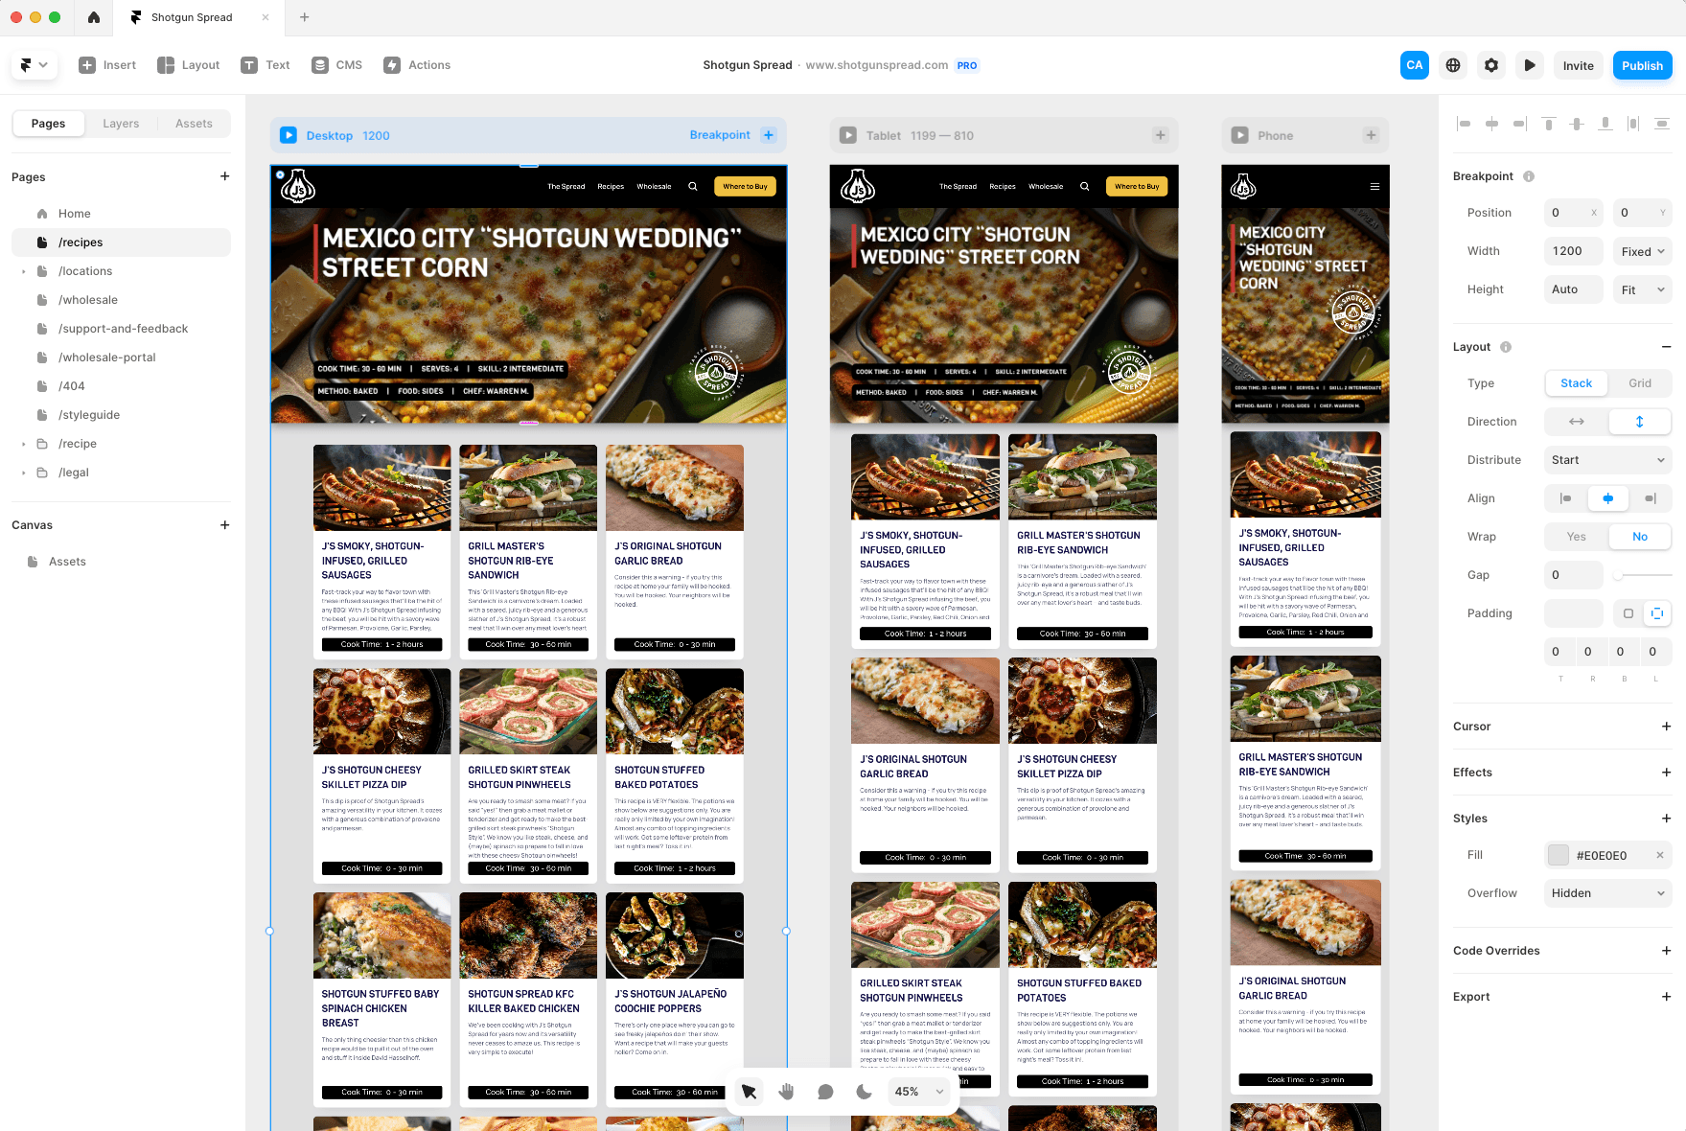Click the Phone breakpoint plus icon
Image resolution: width=1686 pixels, height=1131 pixels.
pyautogui.click(x=1371, y=135)
